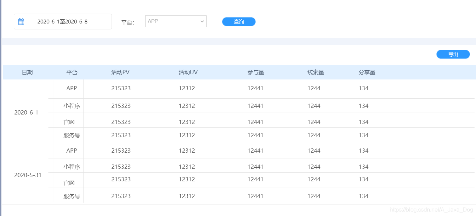Click 服务号 platform cell under 2020-6-1
Image resolution: width=476 pixels, height=216 pixels.
[x=72, y=135]
